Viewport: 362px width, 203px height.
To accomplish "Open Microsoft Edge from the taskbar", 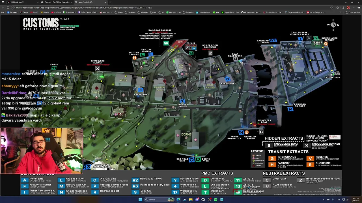I will 178,200.
